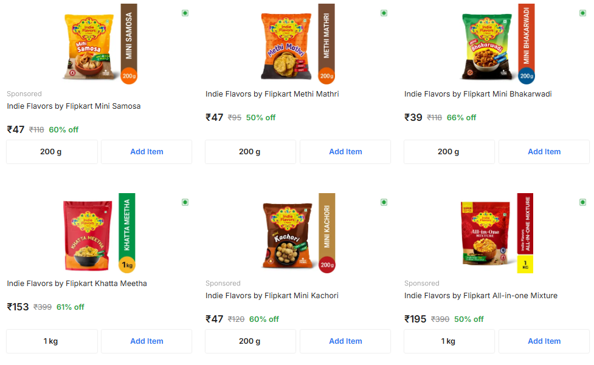Open the Mini Bhakarwadi product image
This screenshot has width=594, height=365.
coord(497,44)
